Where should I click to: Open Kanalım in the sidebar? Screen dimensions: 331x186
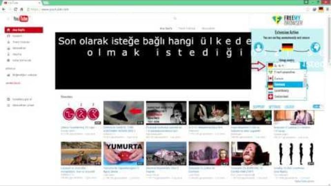(x=17, y=36)
